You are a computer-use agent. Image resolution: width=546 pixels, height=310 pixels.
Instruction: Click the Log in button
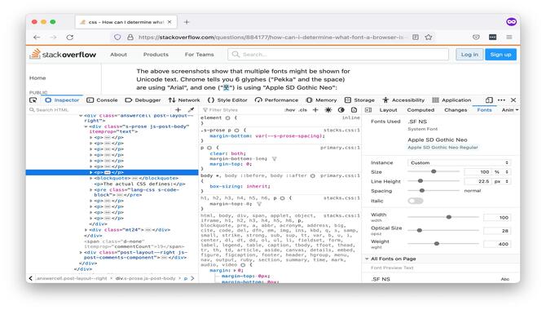(x=469, y=55)
